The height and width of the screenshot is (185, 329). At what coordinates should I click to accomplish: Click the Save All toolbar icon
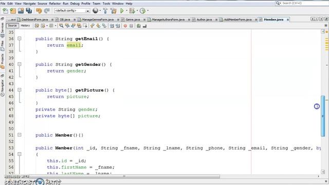[29, 11]
